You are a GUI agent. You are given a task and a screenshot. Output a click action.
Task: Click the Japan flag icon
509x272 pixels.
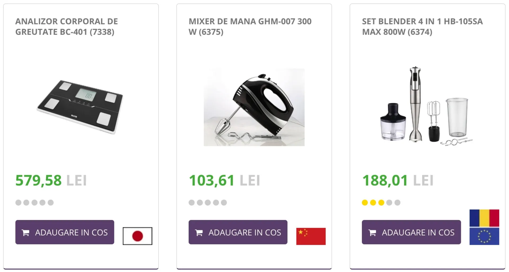point(137,236)
